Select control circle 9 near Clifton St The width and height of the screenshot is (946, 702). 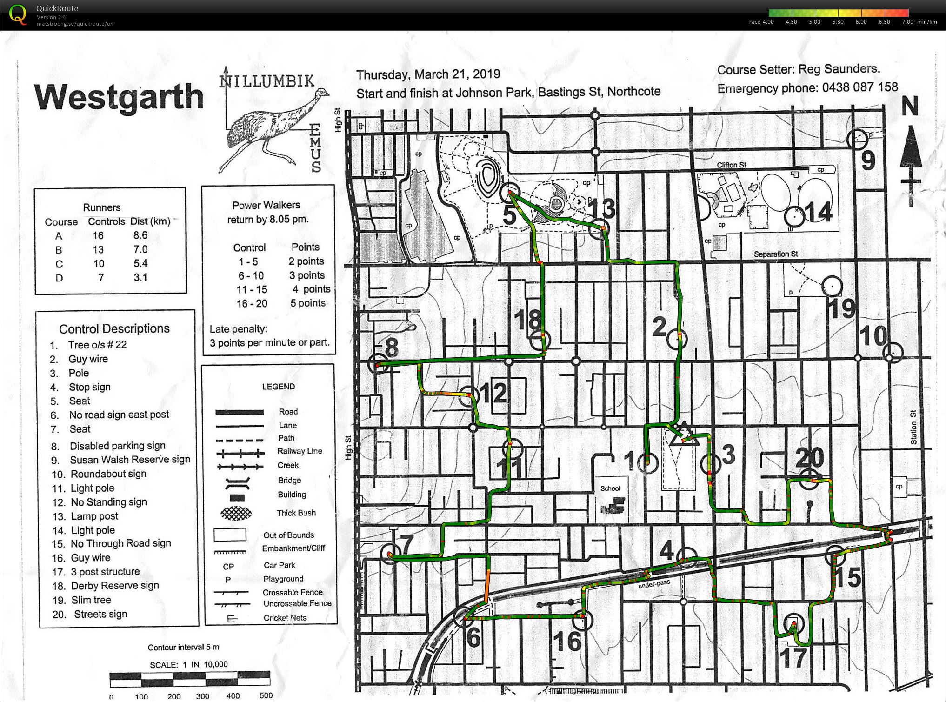pyautogui.click(x=857, y=139)
